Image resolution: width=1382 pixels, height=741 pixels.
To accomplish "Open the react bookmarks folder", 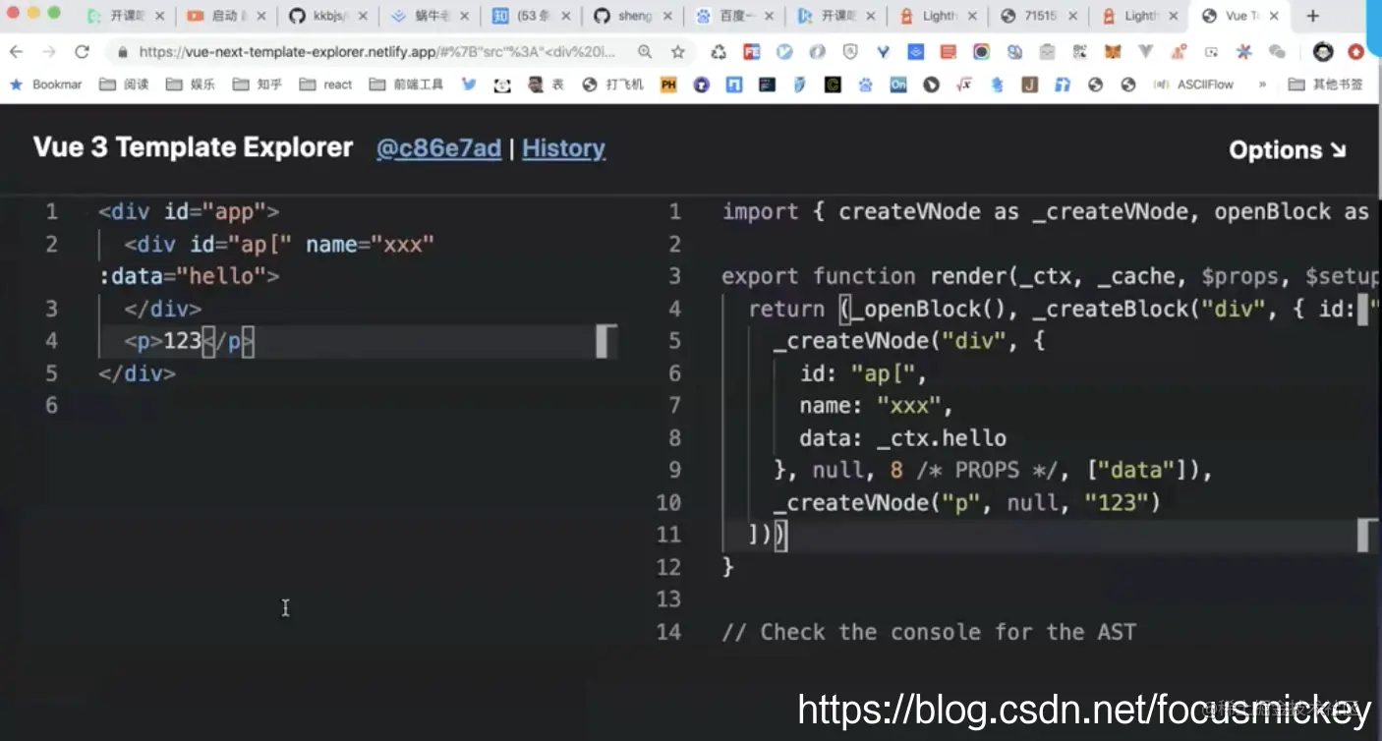I will 325,85.
